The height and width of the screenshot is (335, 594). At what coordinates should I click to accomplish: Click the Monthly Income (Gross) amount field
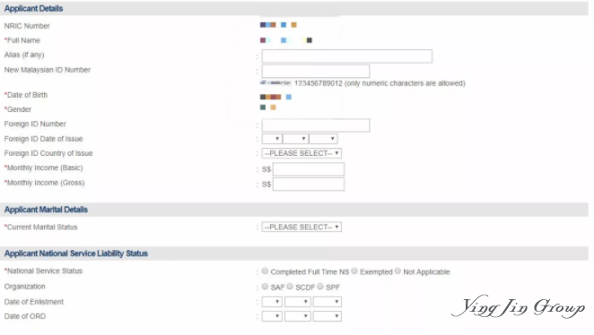click(309, 185)
